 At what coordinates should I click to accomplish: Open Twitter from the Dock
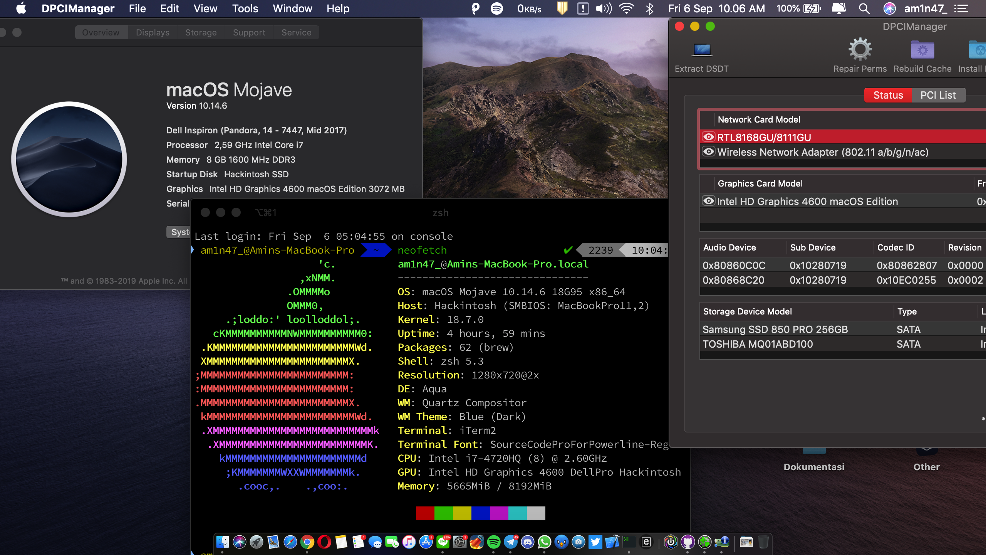click(595, 542)
